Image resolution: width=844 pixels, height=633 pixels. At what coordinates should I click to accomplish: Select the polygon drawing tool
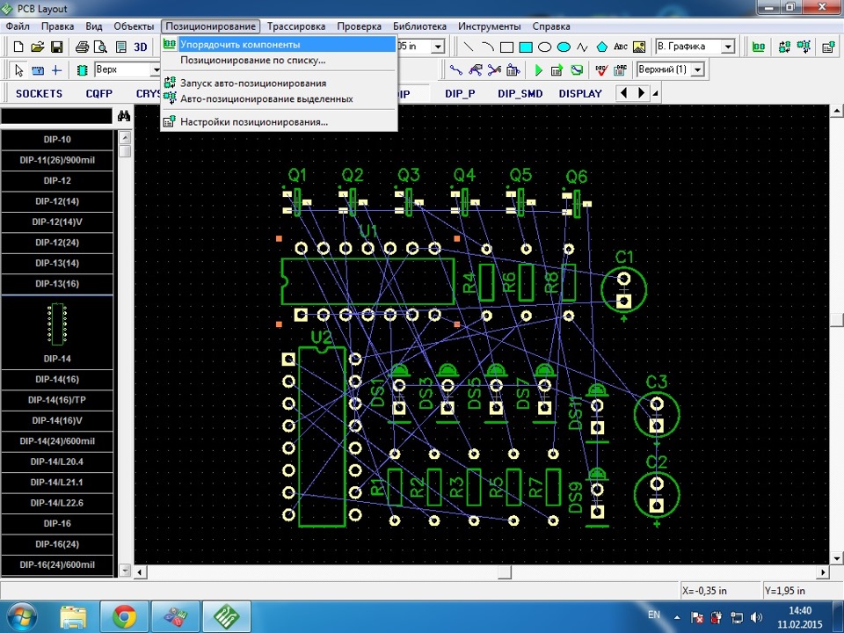pyautogui.click(x=602, y=47)
